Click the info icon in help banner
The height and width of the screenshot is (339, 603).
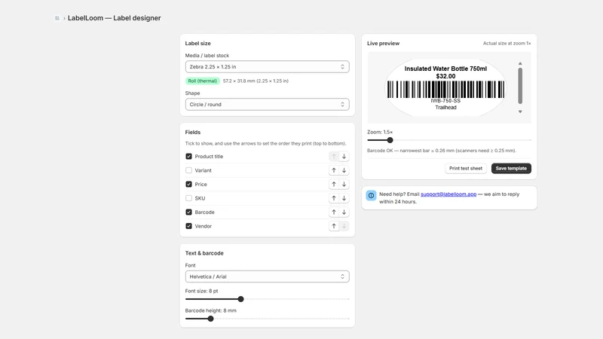point(371,195)
